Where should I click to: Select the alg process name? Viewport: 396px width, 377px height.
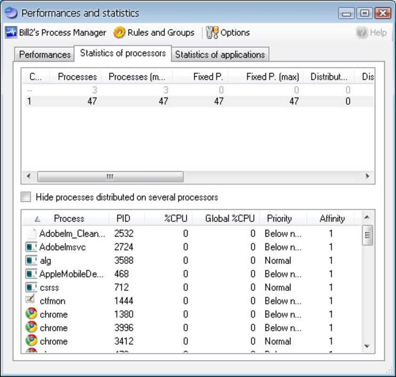click(x=45, y=261)
